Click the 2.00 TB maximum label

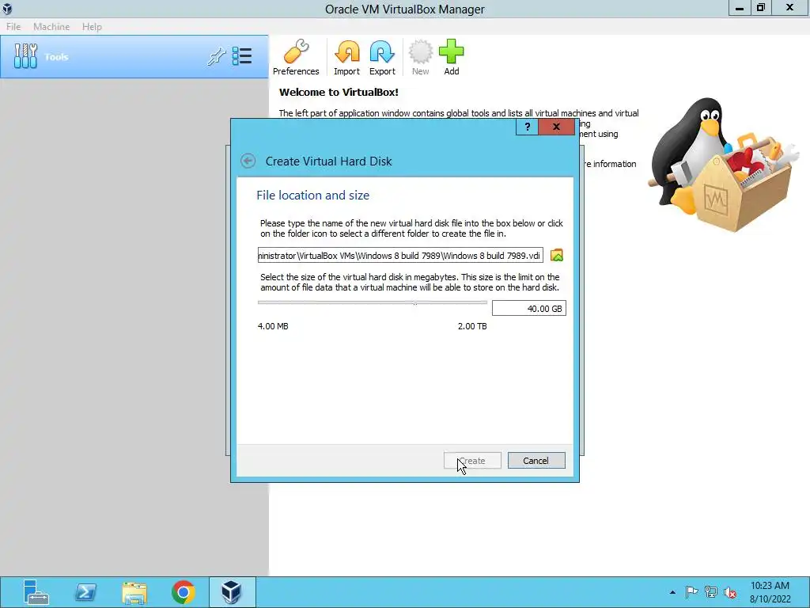point(472,326)
